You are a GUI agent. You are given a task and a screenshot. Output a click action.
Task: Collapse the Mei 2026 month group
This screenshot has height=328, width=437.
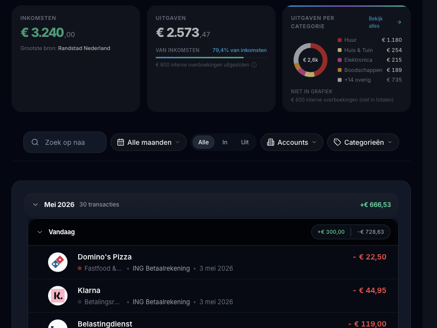tap(35, 205)
